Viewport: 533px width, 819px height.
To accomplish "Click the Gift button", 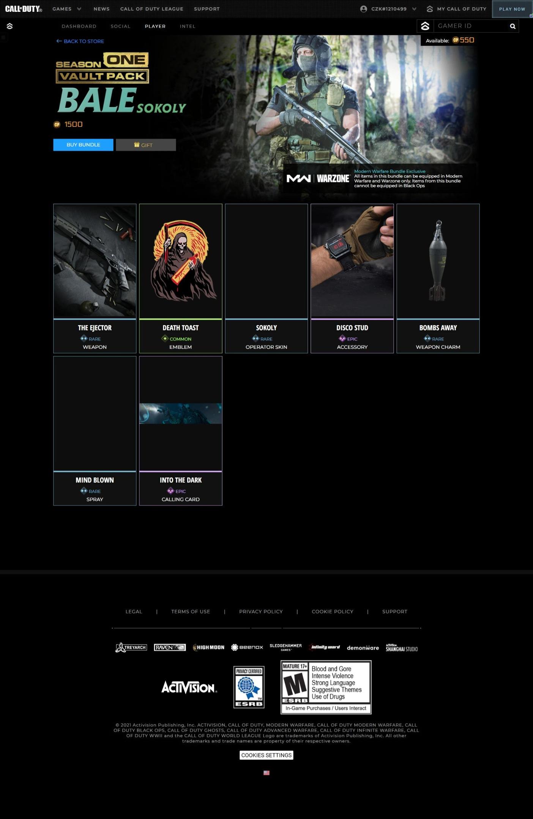I will click(x=146, y=145).
